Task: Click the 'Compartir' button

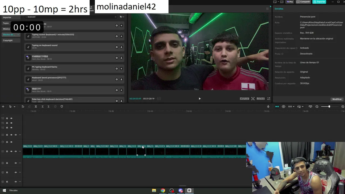Action: click(303, 2)
